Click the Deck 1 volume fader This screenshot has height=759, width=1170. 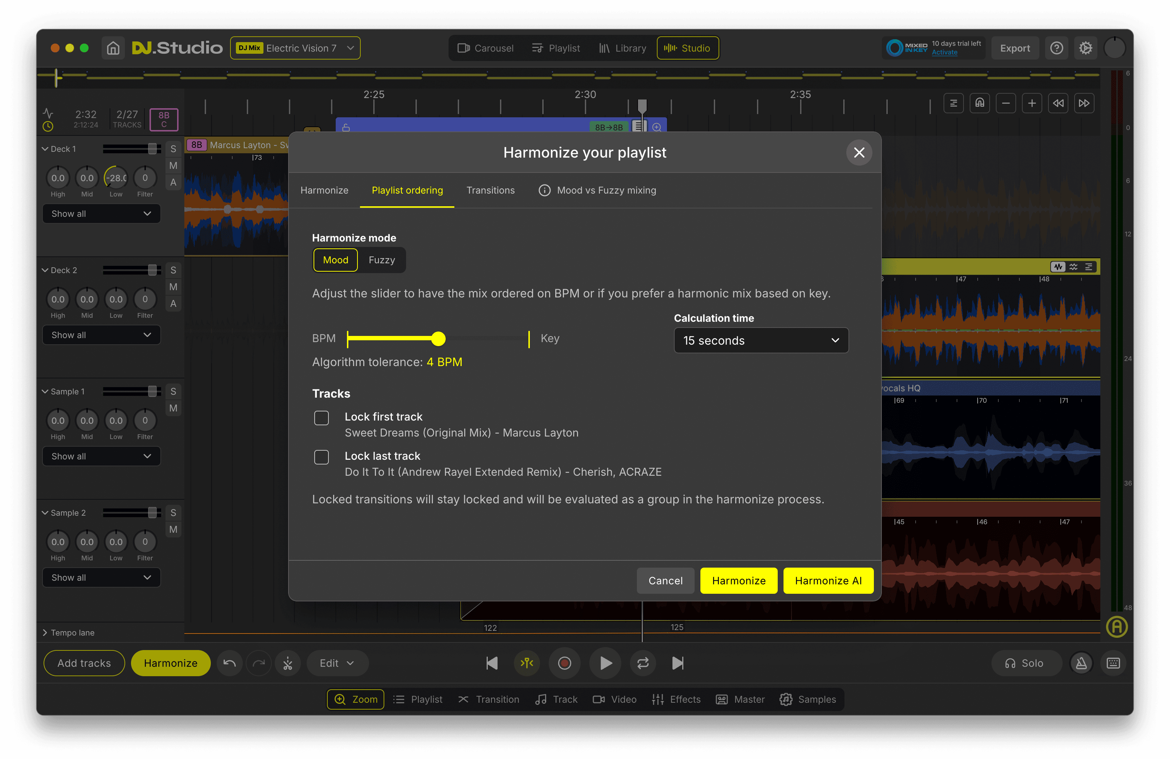152,149
